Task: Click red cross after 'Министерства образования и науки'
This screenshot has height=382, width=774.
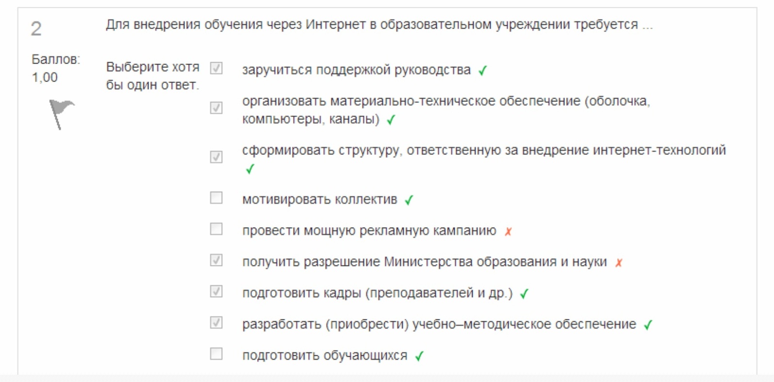Action: [x=619, y=263]
